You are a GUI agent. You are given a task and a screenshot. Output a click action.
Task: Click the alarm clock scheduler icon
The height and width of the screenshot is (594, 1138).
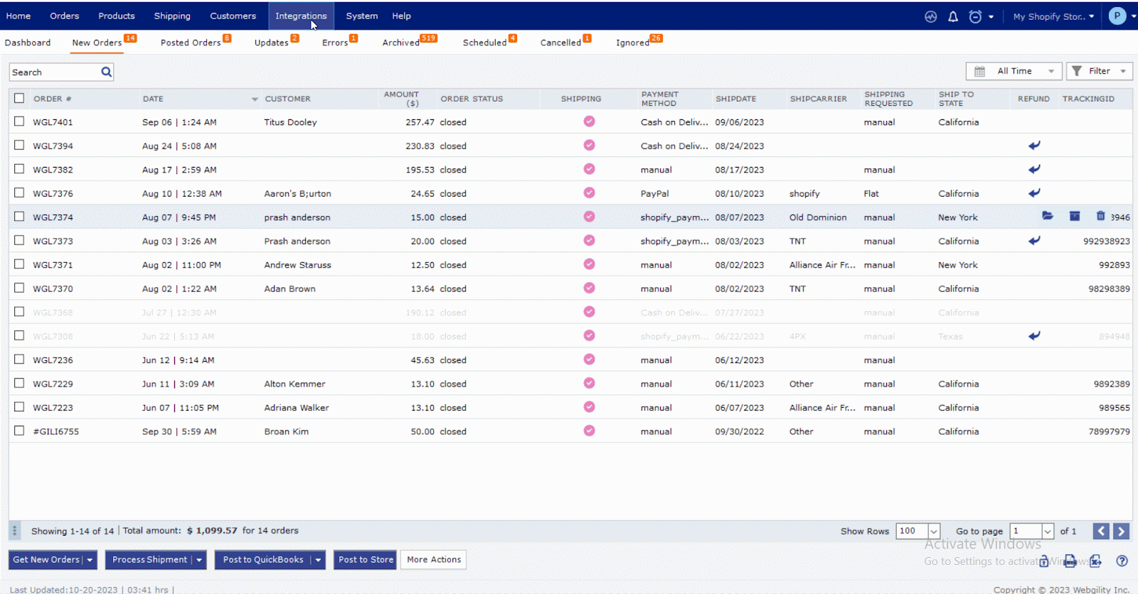click(975, 16)
